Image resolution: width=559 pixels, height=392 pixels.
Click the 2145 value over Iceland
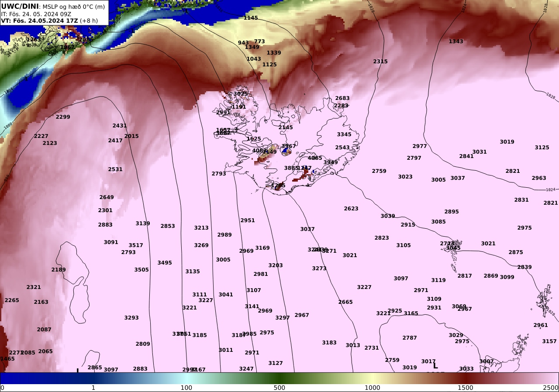tap(286, 127)
